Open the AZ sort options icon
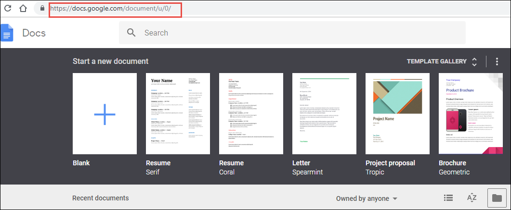 point(472,198)
